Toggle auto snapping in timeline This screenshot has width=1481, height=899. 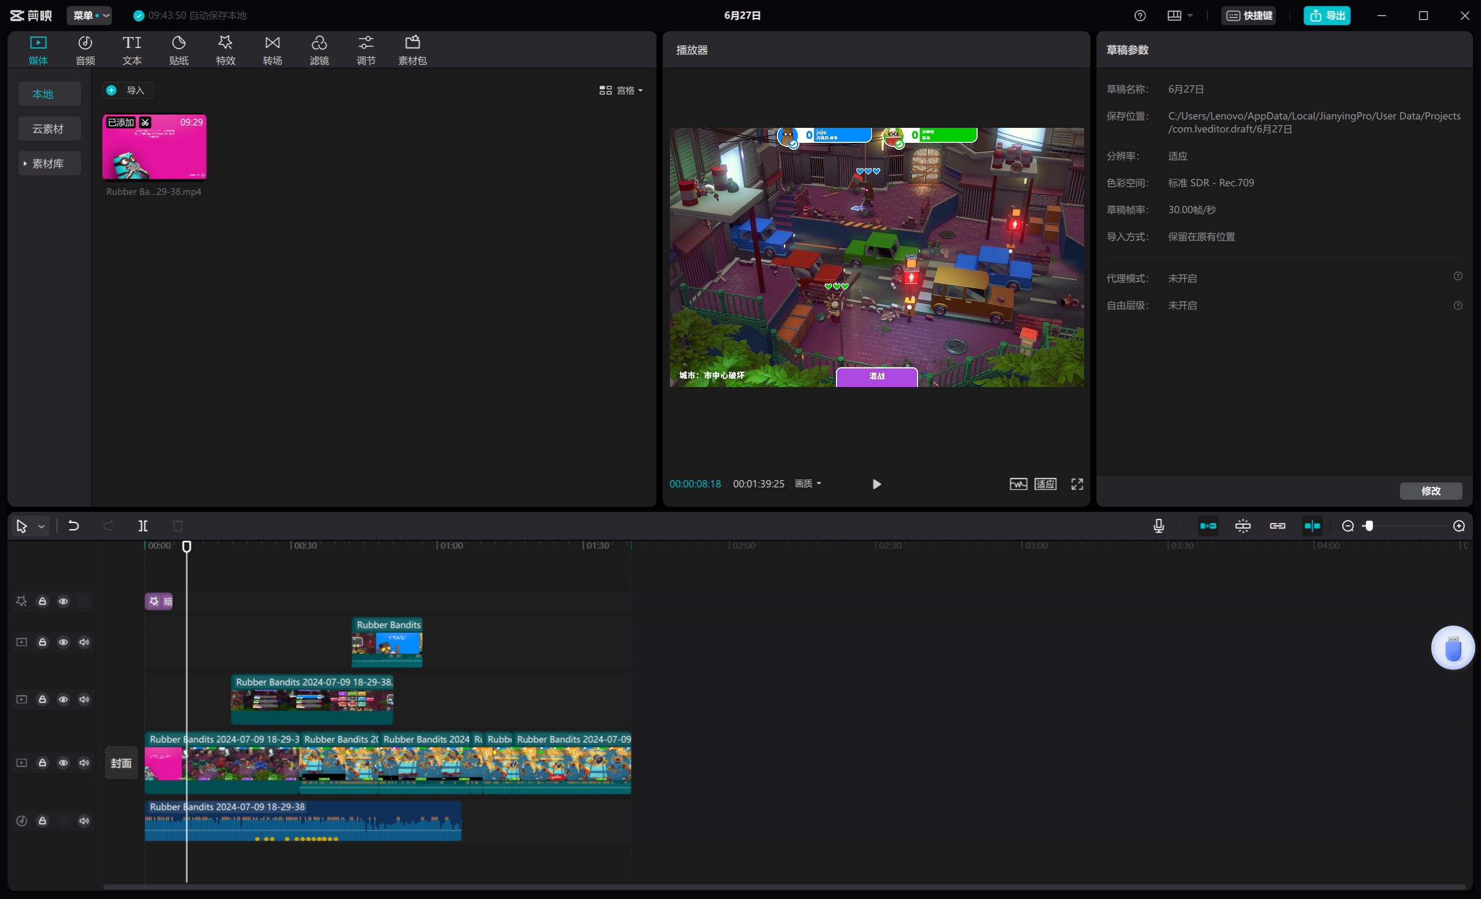tap(1243, 526)
